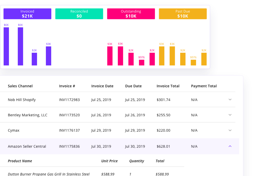The height and width of the screenshot is (176, 254).
Task: Open the Reconciled $0 card
Action: [x=79, y=14]
